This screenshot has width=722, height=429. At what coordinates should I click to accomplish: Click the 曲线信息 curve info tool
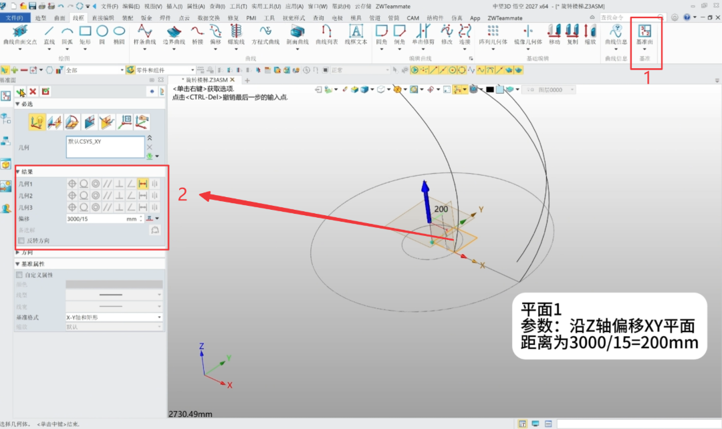point(616,35)
